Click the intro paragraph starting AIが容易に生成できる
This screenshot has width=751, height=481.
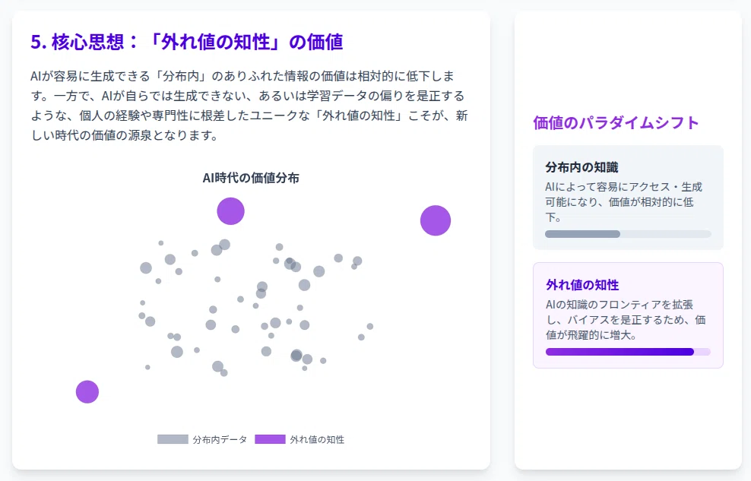tap(249, 106)
